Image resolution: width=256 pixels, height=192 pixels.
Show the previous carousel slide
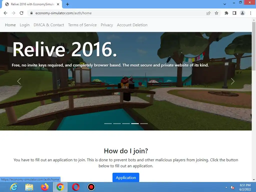click(19, 81)
